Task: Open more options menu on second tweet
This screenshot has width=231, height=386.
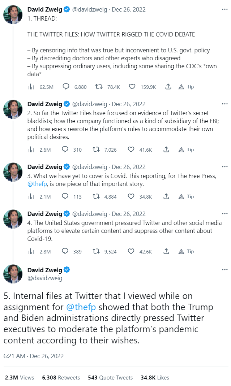Action: coord(225,104)
